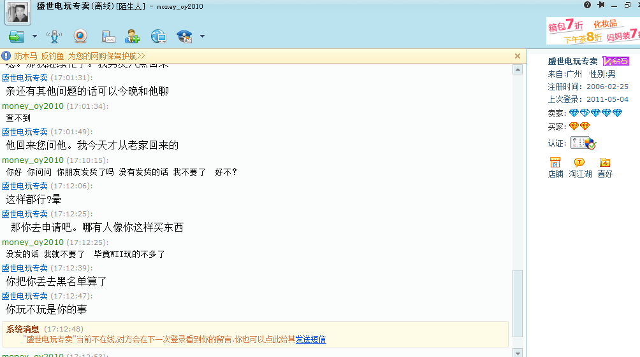Click the 发送短信 link in system message
Viewport: 640px width, 357px height.
pos(310,340)
